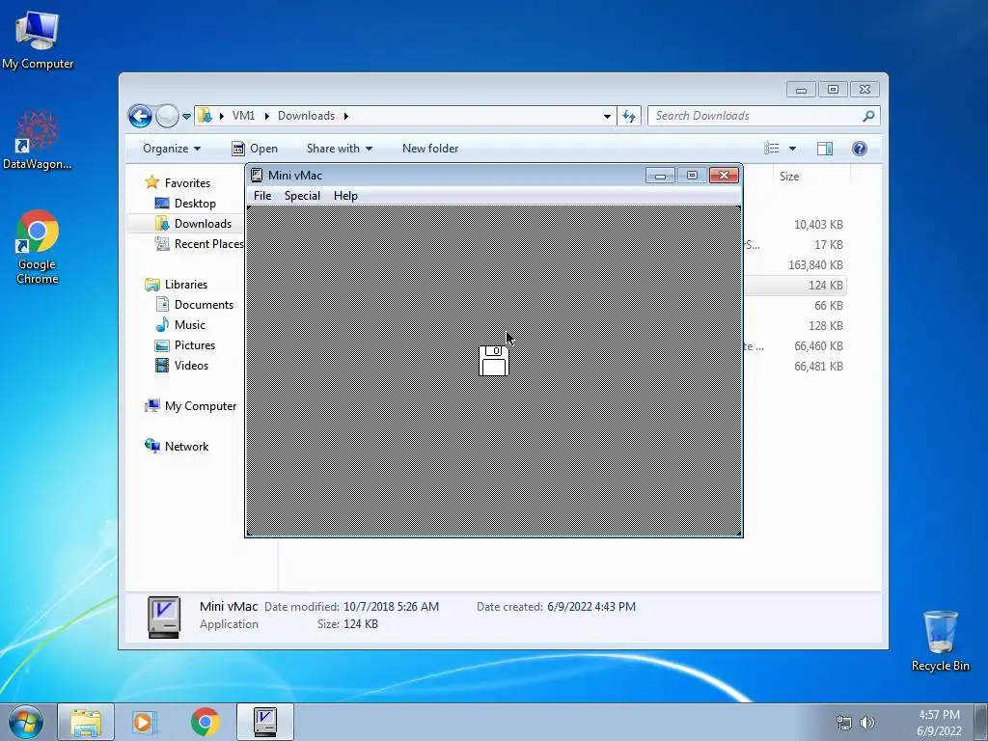988x741 pixels.
Task: Open the Organize dropdown menu
Action: point(172,149)
